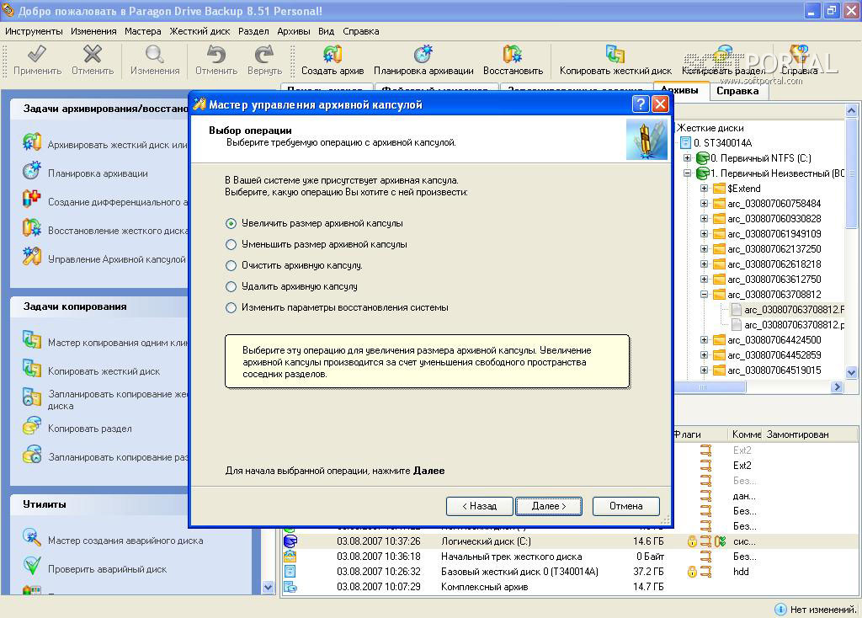Click Управление Архивной капсулой sidebar icon

[x=32, y=257]
